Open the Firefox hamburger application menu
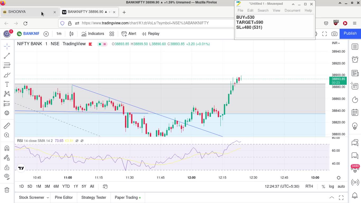The image size is (361, 203). point(355,23)
